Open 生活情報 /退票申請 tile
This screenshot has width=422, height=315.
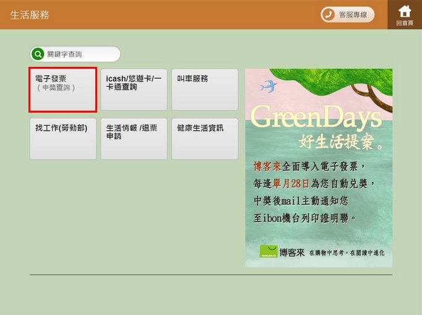pos(134,139)
